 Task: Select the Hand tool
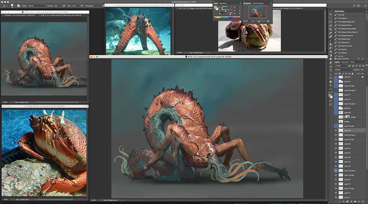pyautogui.click(x=330, y=81)
